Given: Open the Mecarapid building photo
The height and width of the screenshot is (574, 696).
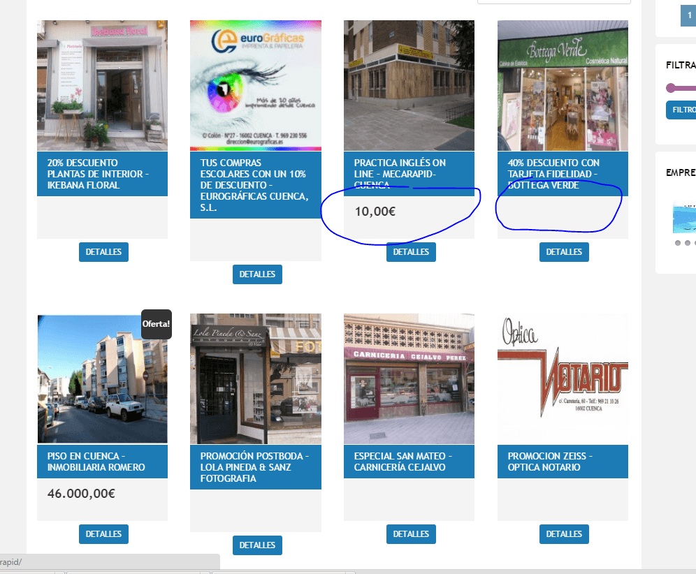Looking at the screenshot, I should [409, 85].
